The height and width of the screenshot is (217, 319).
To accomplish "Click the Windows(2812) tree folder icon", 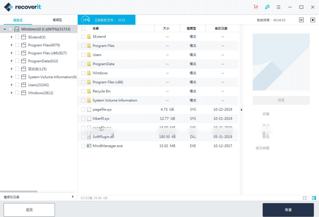I will (24, 93).
